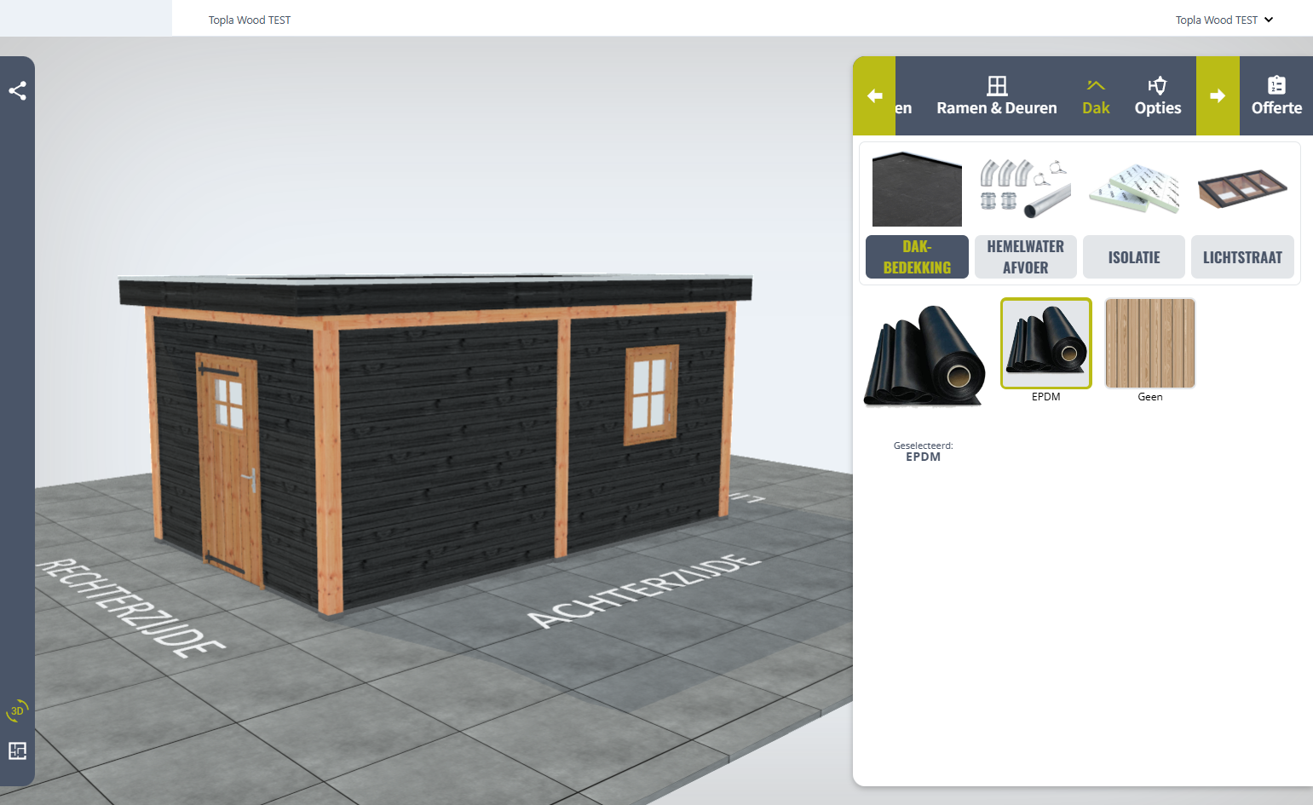Open the Ramen & Deuren tab
Viewport: 1313px width, 805px height.
(997, 108)
